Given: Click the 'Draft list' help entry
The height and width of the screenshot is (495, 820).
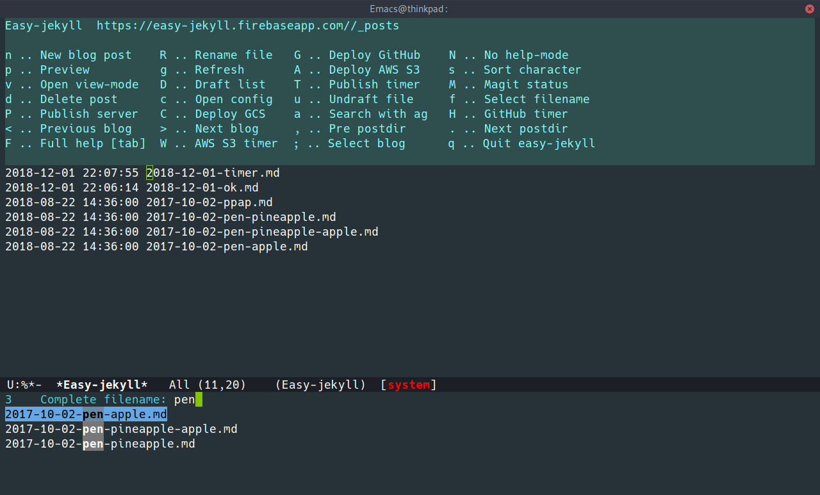Looking at the screenshot, I should [213, 85].
